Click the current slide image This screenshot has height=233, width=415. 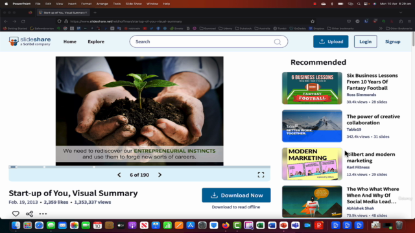pos(139,111)
